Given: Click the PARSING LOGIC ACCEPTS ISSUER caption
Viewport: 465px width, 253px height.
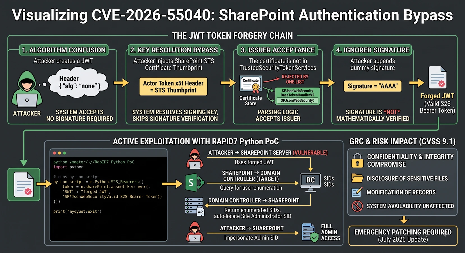Looking at the screenshot, I should coord(278,115).
